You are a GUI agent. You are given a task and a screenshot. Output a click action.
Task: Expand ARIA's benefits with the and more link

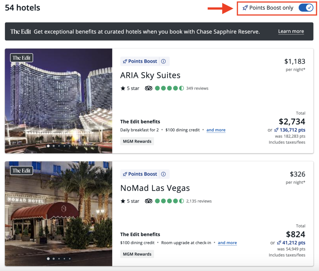(x=216, y=130)
